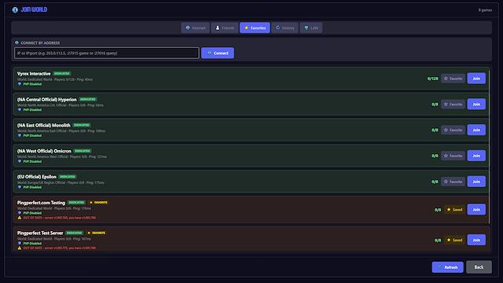The width and height of the screenshot is (503, 283).
Task: Click the games count label in the header
Action: (x=485, y=10)
